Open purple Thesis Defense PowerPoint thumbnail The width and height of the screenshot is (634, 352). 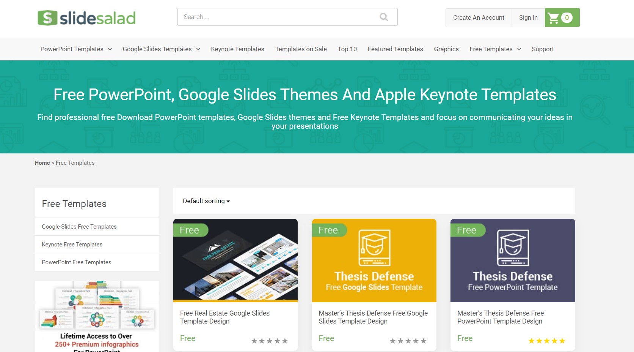pos(513,260)
